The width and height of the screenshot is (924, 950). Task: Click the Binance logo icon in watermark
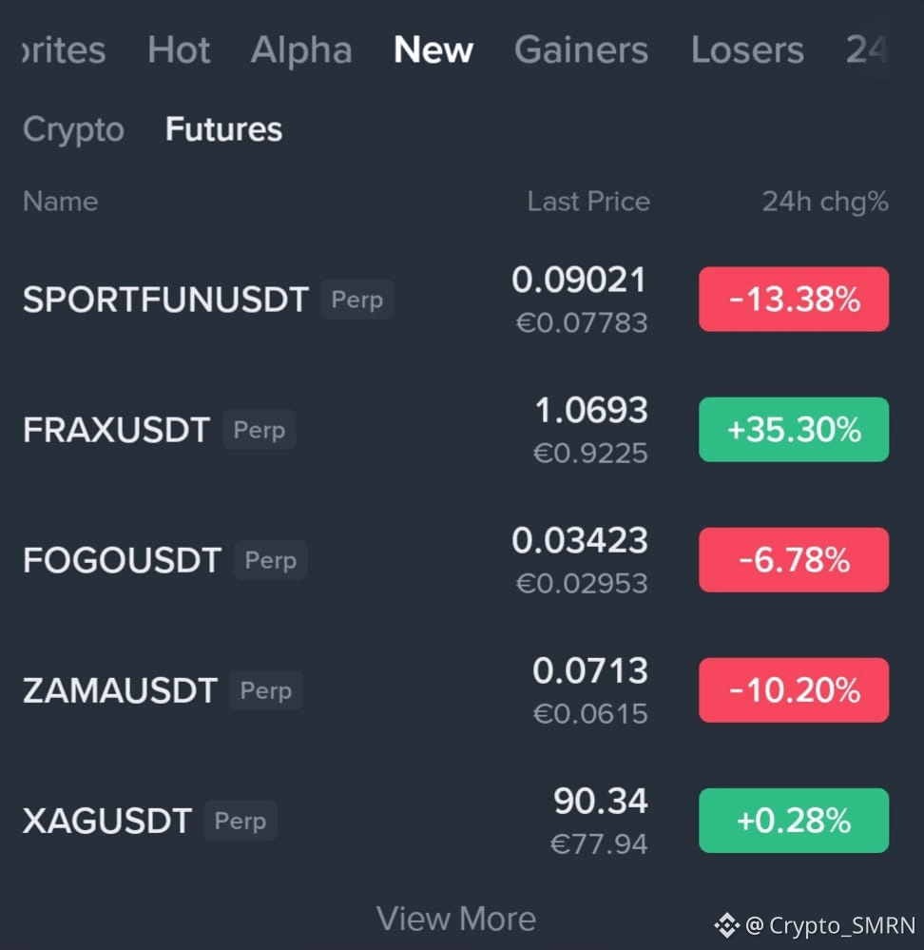tap(726, 925)
